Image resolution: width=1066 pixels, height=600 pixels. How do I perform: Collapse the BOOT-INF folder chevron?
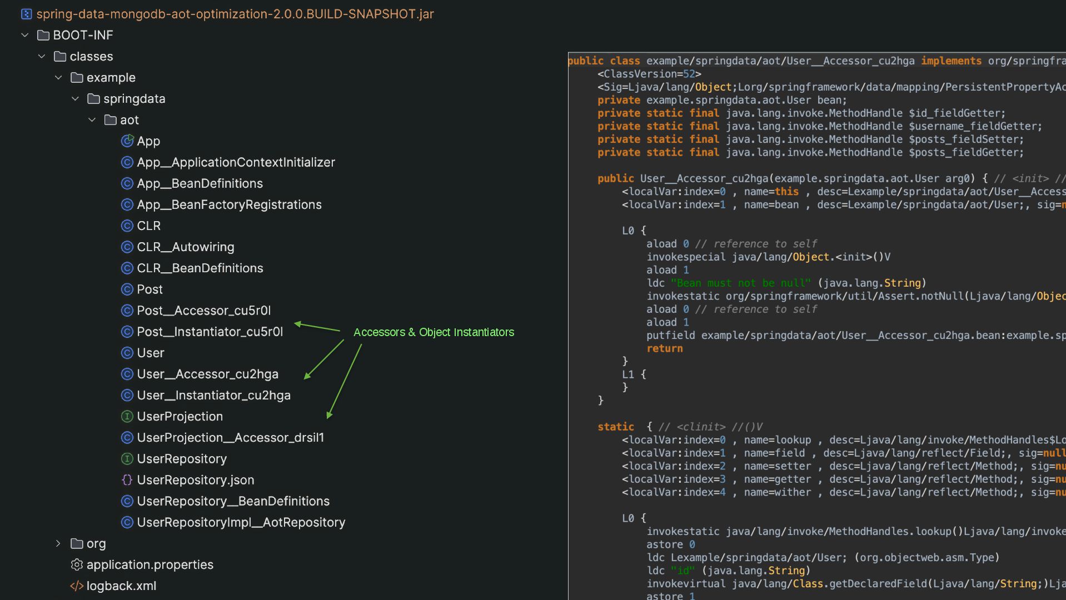tap(25, 35)
